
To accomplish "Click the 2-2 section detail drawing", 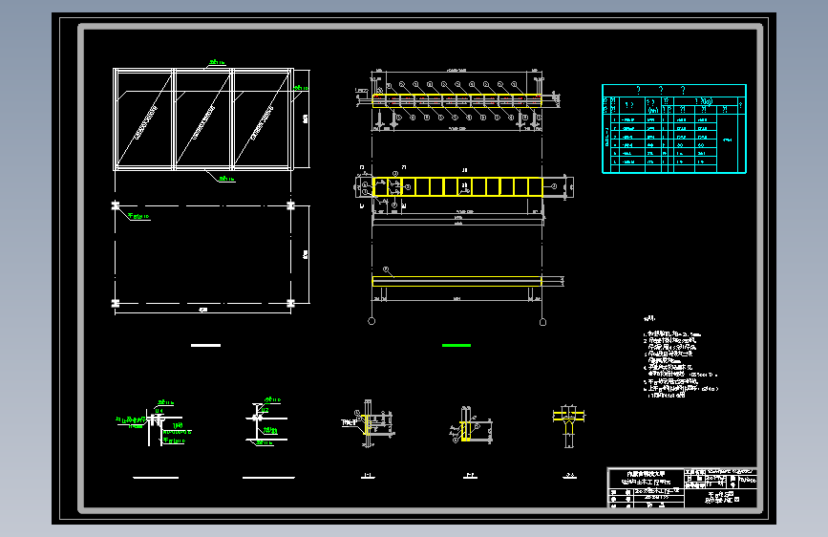I will pos(470,425).
